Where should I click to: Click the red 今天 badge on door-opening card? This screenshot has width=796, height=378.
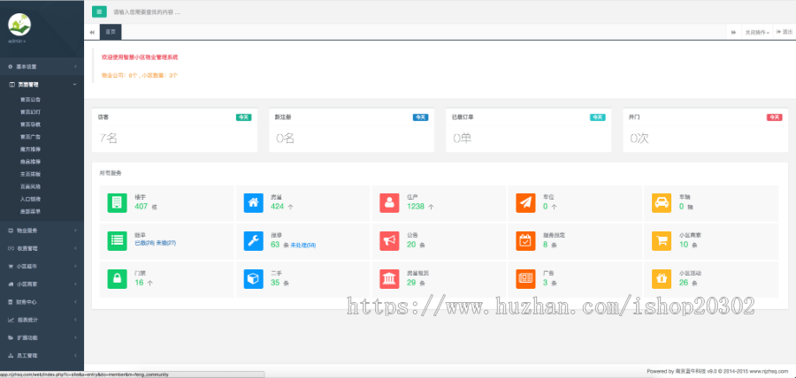click(774, 117)
